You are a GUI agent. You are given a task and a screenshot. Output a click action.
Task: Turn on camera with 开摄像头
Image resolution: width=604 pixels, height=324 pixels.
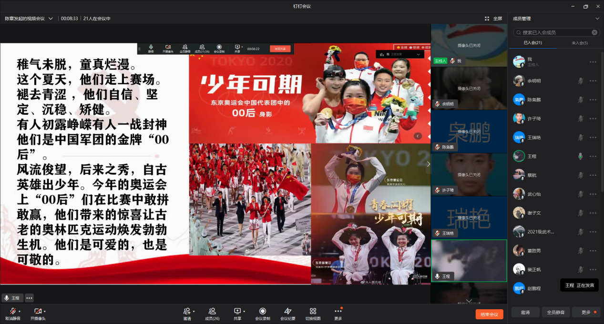37,312
